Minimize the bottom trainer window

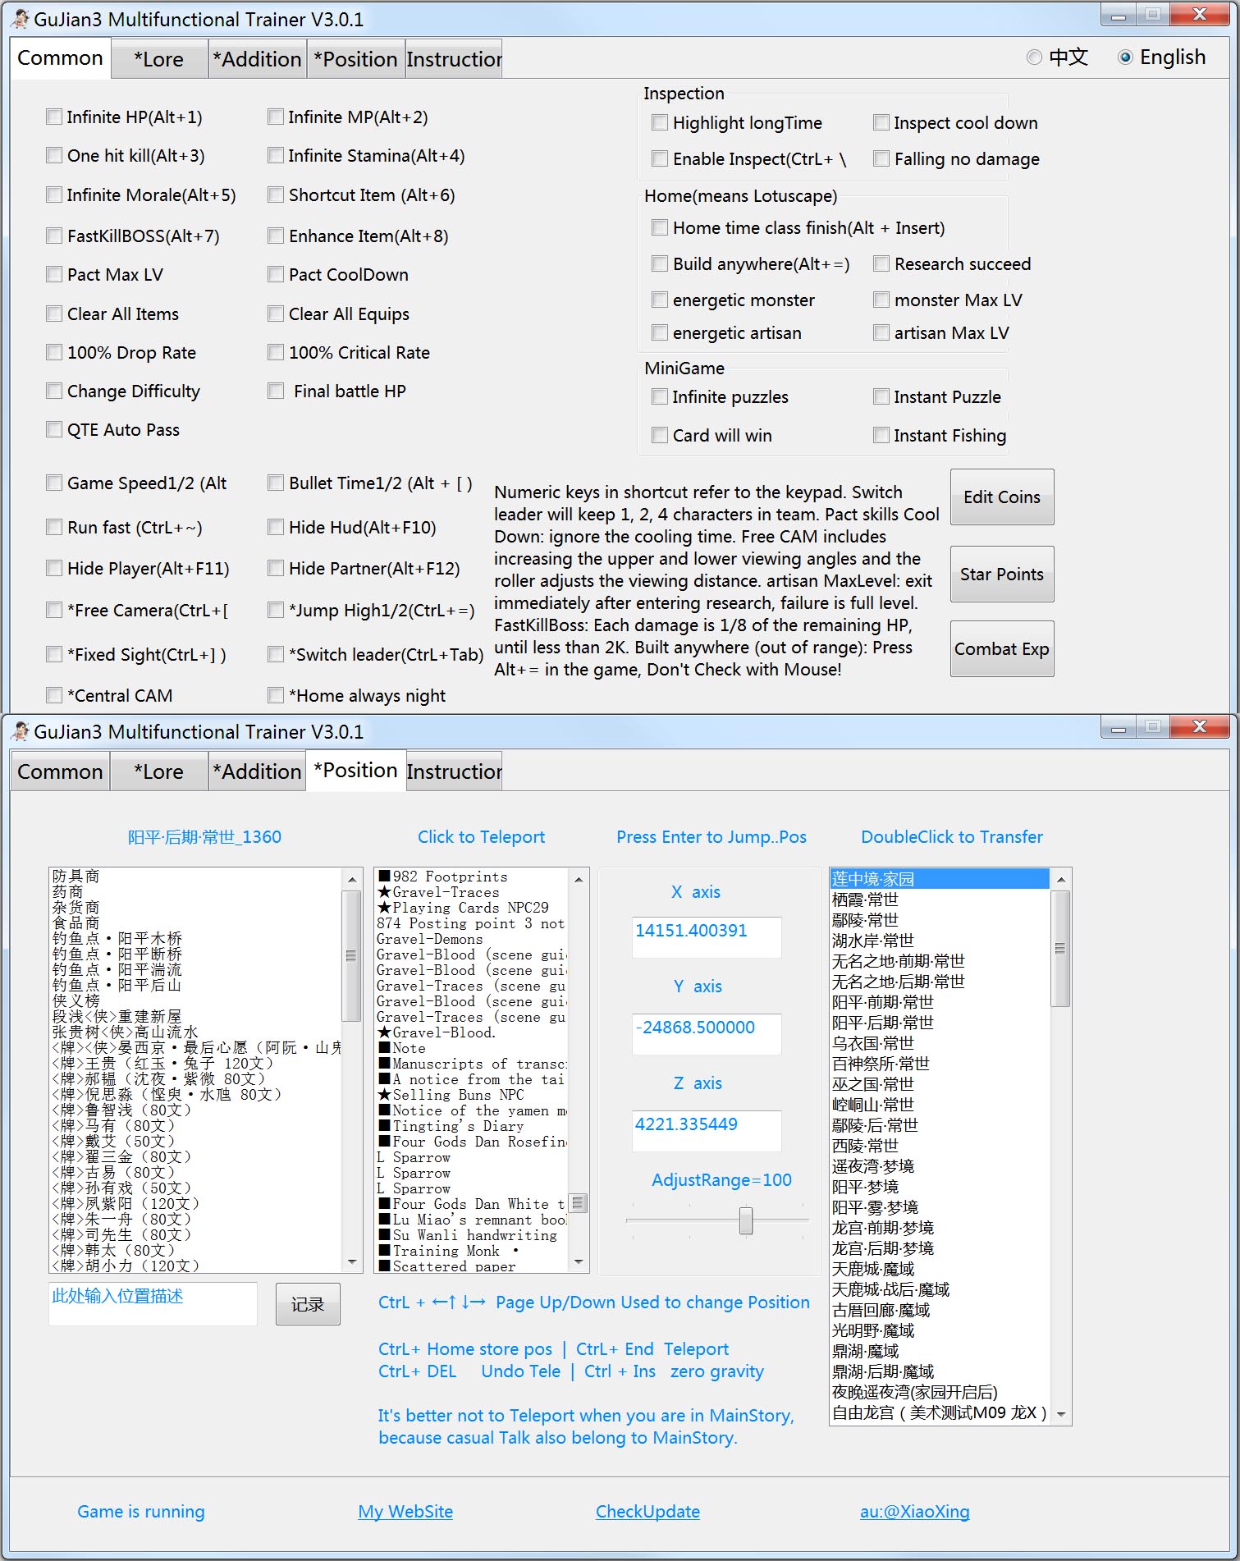point(1118,727)
